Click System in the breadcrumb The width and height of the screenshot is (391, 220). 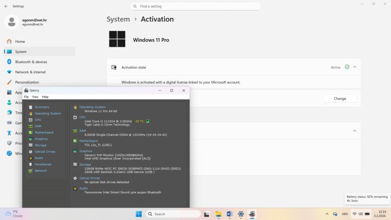[x=118, y=19]
